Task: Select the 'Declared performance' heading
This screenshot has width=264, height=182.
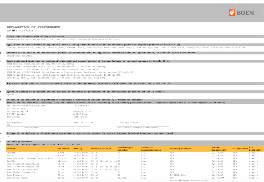Action: coord(19,142)
